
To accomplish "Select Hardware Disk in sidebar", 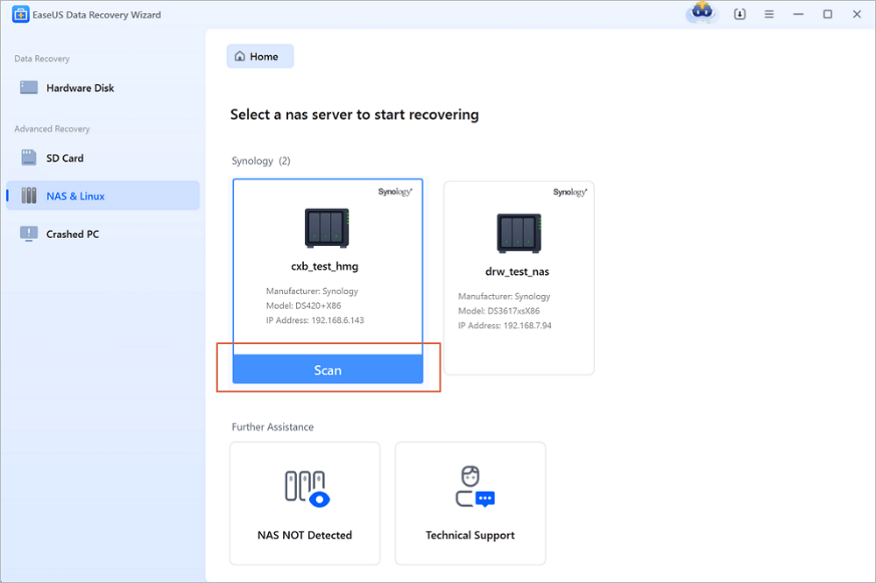I will [102, 88].
